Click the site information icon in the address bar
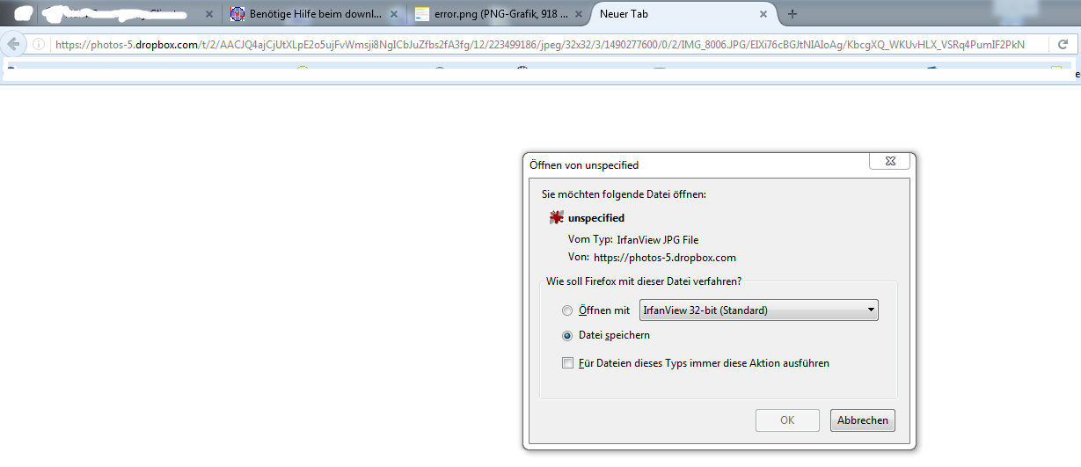The width and height of the screenshot is (1081, 467). [x=40, y=45]
